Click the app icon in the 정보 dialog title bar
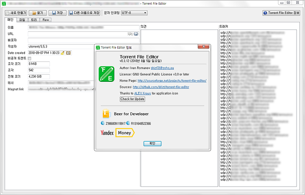This screenshot has height=195, width=305. click(98, 47)
